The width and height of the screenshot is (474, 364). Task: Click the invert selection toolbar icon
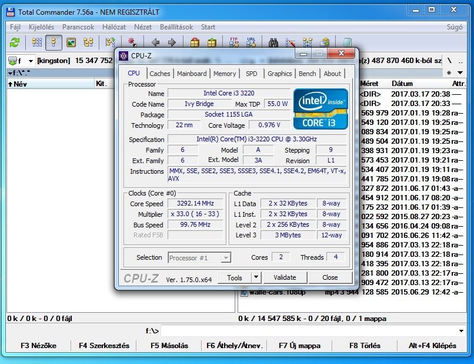(111, 42)
